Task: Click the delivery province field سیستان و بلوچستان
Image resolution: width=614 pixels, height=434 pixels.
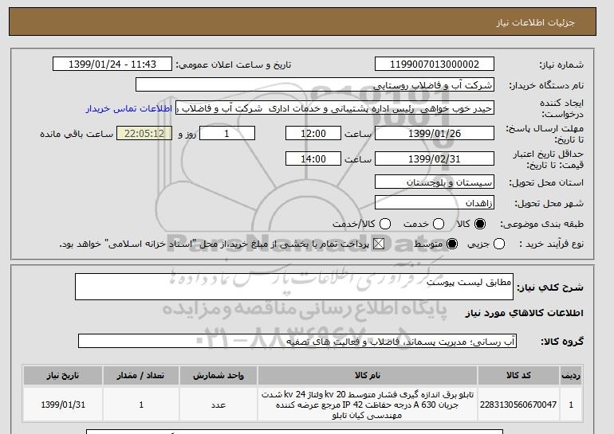Action: click(435, 182)
